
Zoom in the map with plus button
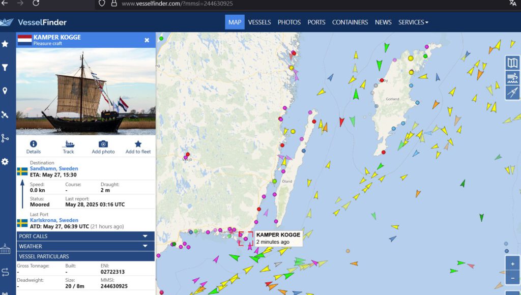pos(513,264)
